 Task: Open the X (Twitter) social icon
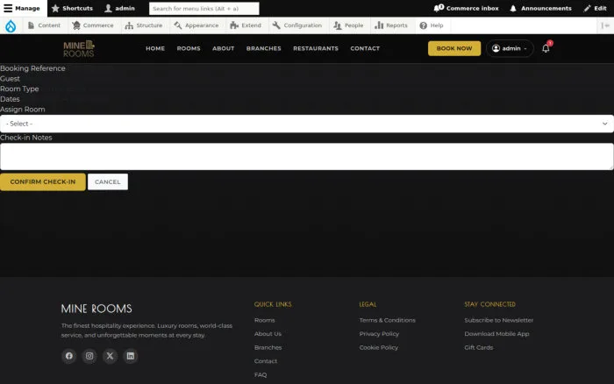[110, 356]
